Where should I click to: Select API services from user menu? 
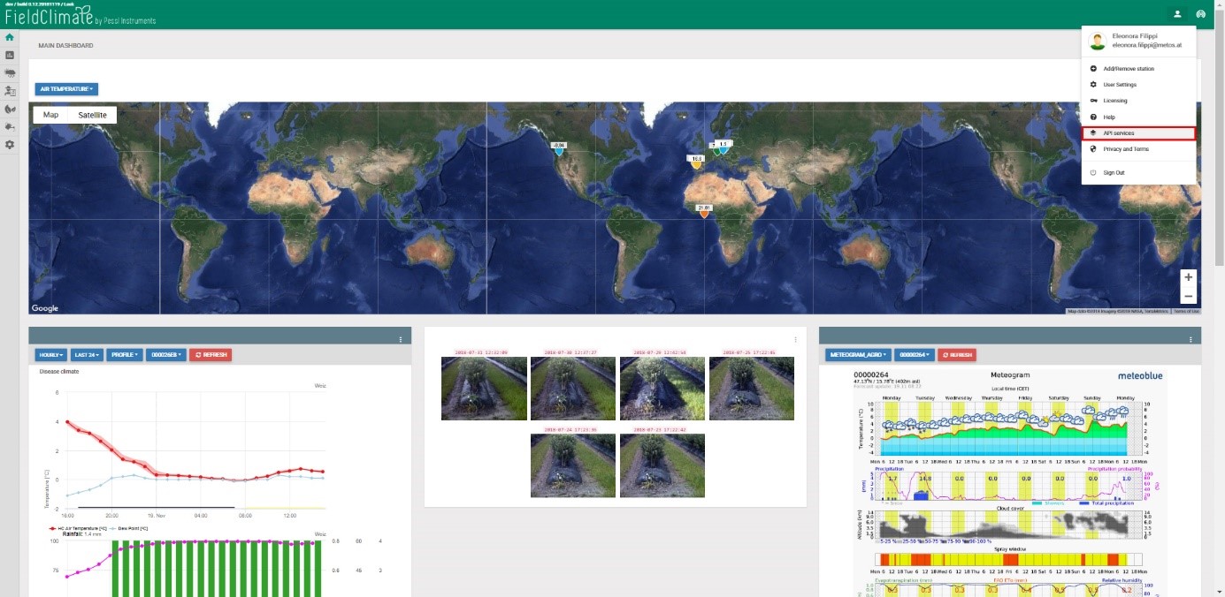pyautogui.click(x=1137, y=133)
